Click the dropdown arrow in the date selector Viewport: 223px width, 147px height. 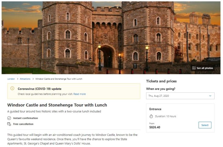pyautogui.click(x=210, y=96)
